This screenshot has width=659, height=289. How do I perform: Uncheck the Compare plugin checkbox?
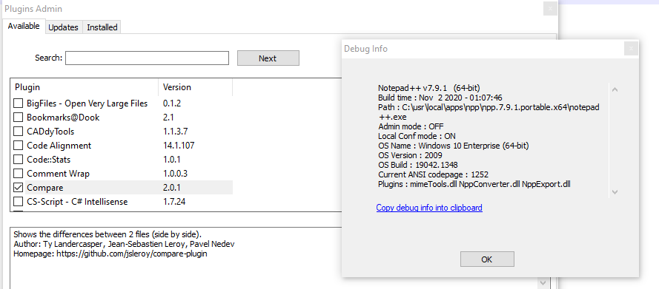click(18, 188)
